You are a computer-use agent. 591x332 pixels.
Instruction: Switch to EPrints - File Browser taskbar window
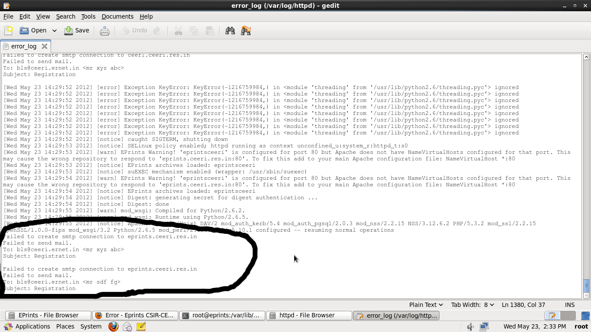pos(48,316)
